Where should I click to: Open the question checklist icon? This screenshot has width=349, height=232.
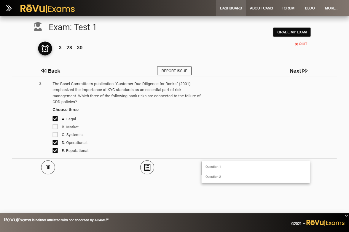[x=147, y=167]
